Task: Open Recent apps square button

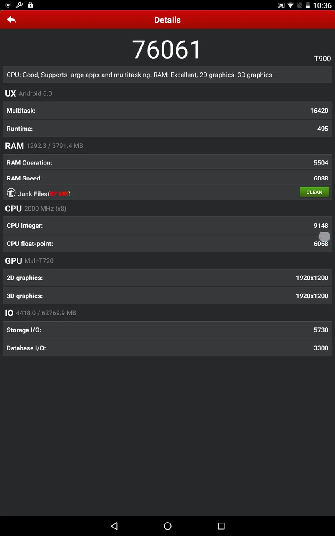Action: (x=221, y=526)
